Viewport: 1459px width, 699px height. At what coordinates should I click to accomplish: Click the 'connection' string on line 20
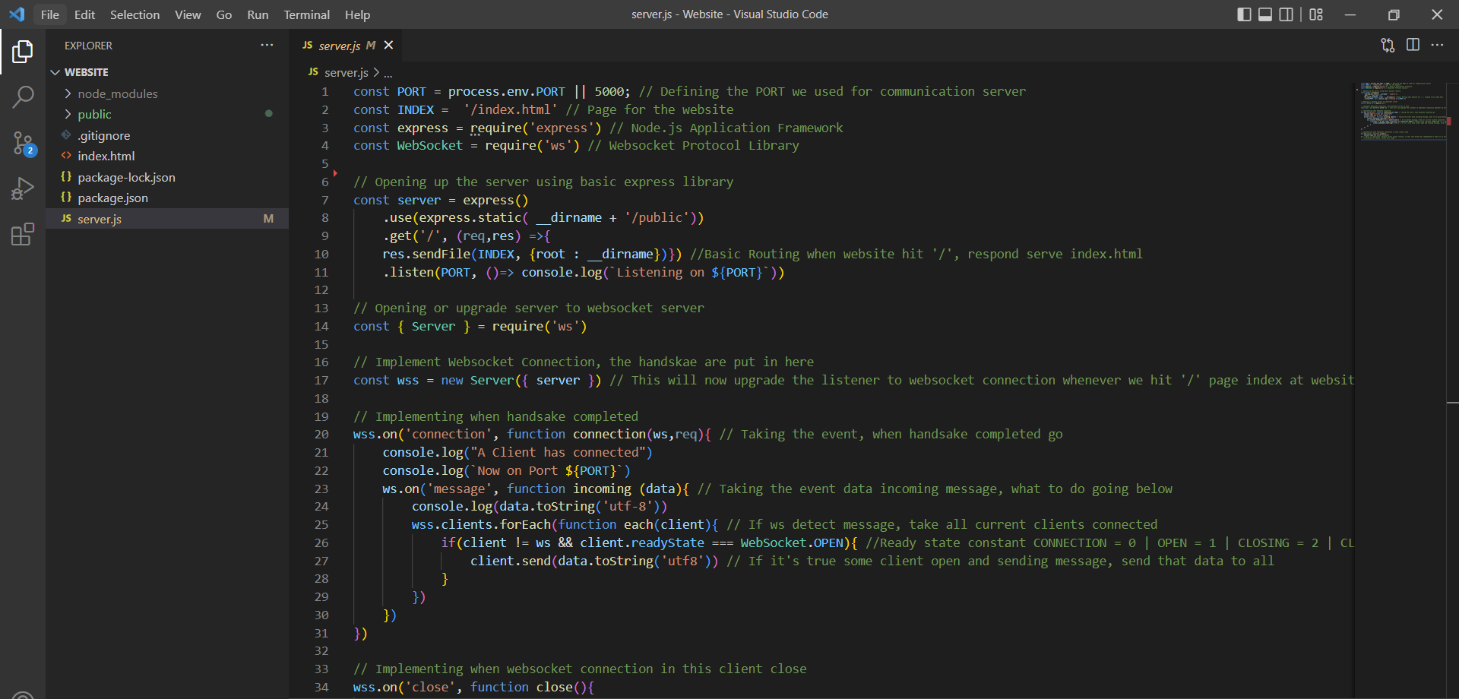448,434
